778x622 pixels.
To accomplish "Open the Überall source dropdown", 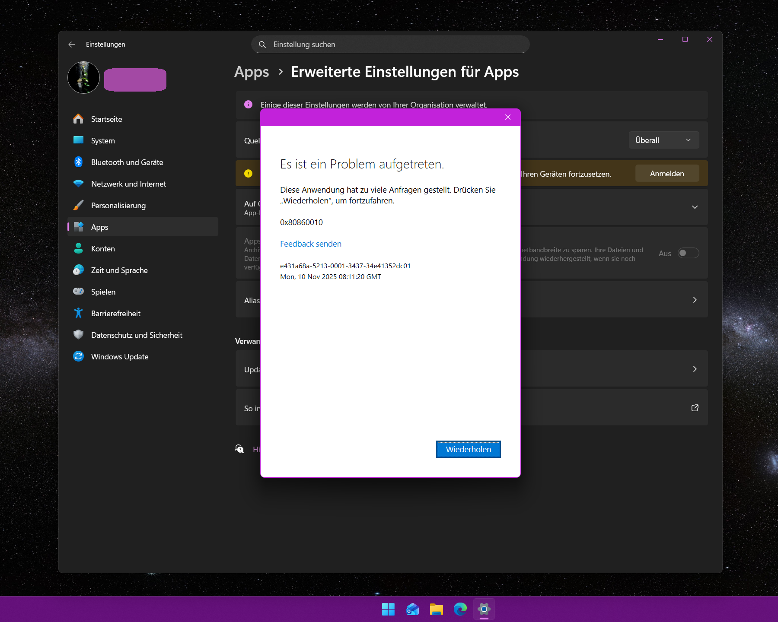I will 663,140.
